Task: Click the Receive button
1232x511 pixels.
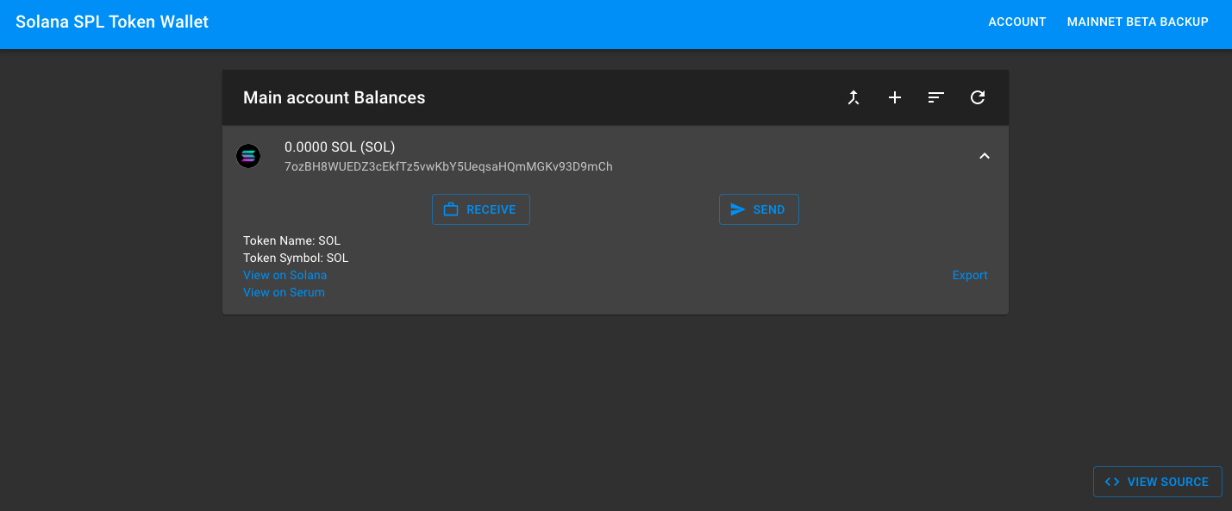Action: [481, 209]
